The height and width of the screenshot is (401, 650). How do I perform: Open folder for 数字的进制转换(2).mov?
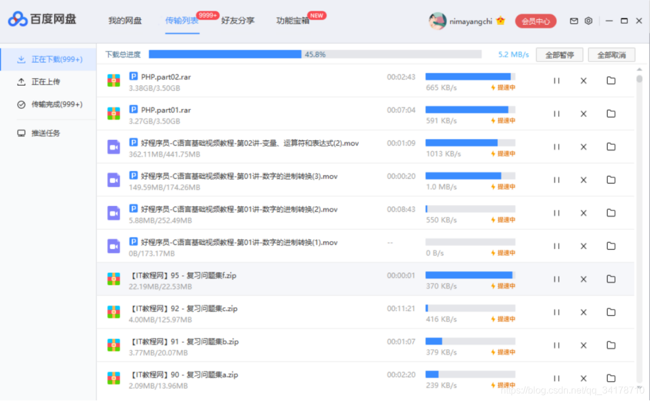click(611, 213)
